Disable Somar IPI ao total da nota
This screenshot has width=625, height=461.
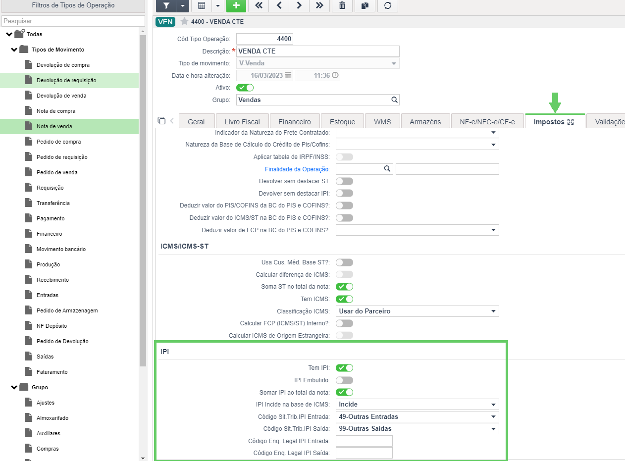tap(344, 392)
